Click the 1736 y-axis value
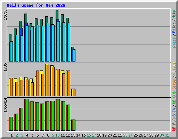 coord(5,67)
